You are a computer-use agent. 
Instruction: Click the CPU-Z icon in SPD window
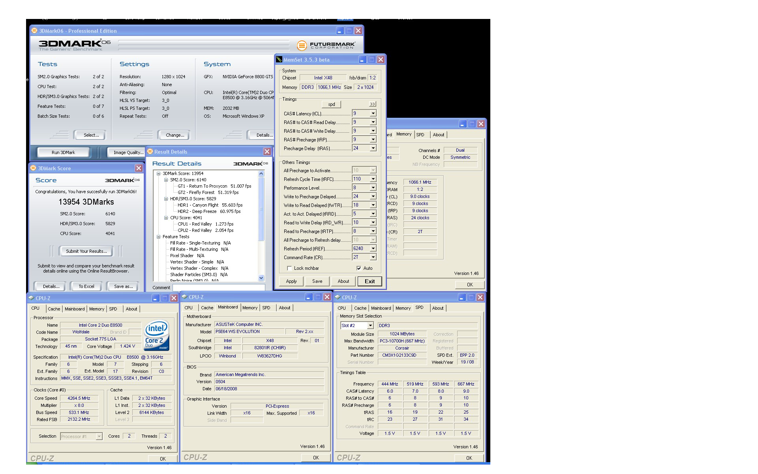pyautogui.click(x=338, y=297)
